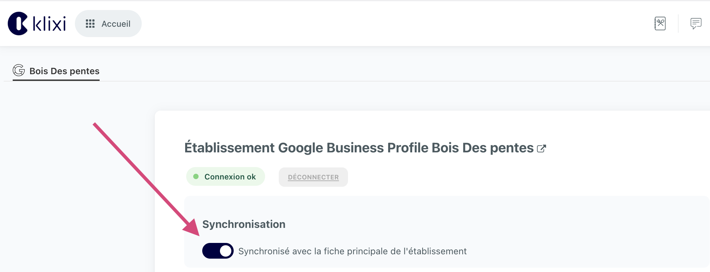Select the Bois Des pentes tab
The width and height of the screenshot is (710, 272).
coord(64,71)
